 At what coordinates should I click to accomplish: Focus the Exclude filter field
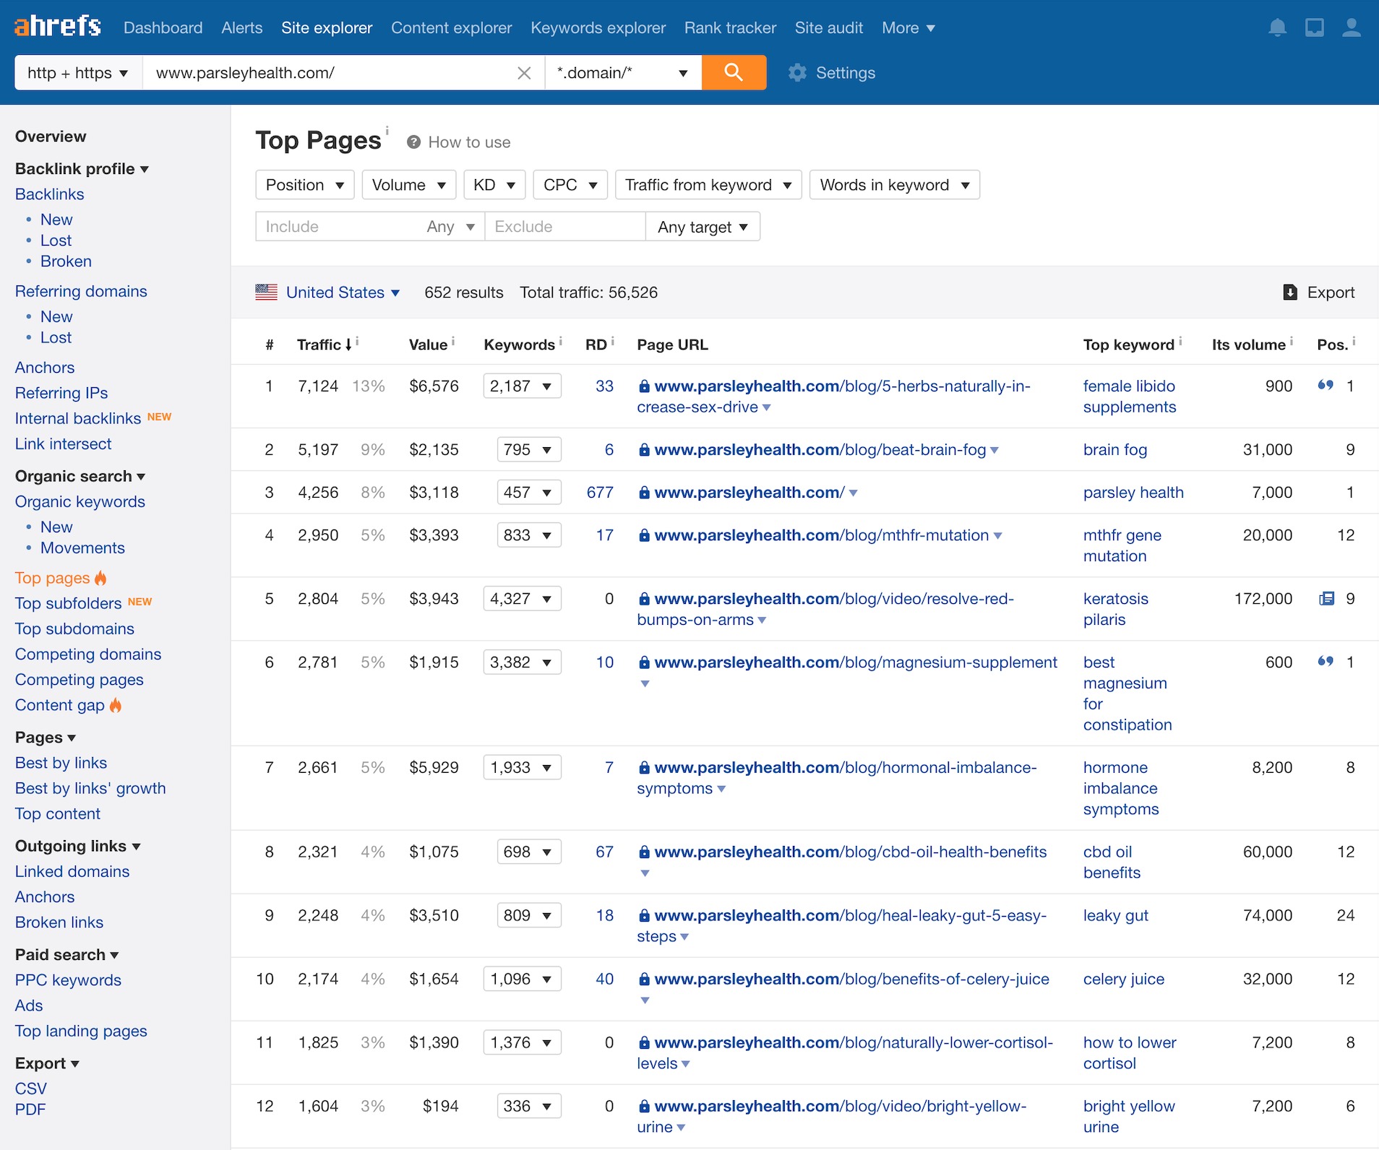point(565,227)
